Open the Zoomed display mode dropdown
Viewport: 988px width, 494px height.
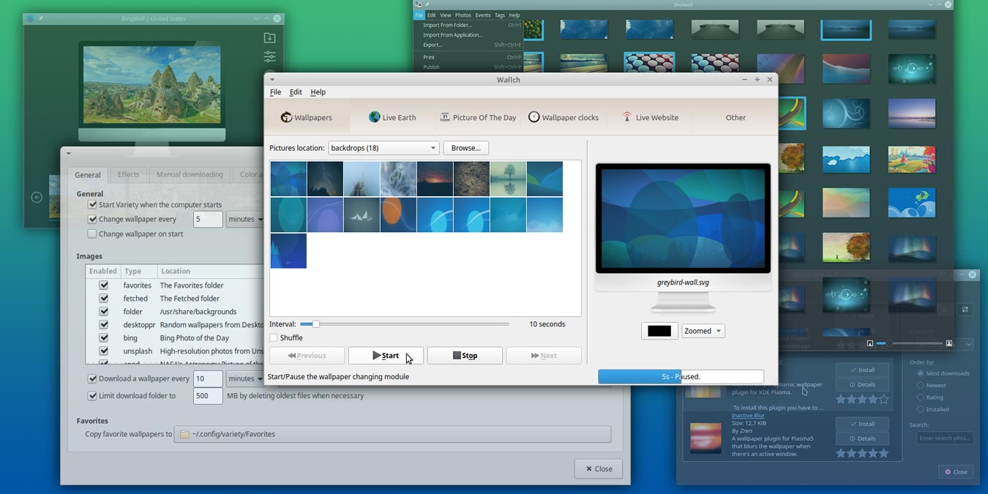click(x=702, y=331)
